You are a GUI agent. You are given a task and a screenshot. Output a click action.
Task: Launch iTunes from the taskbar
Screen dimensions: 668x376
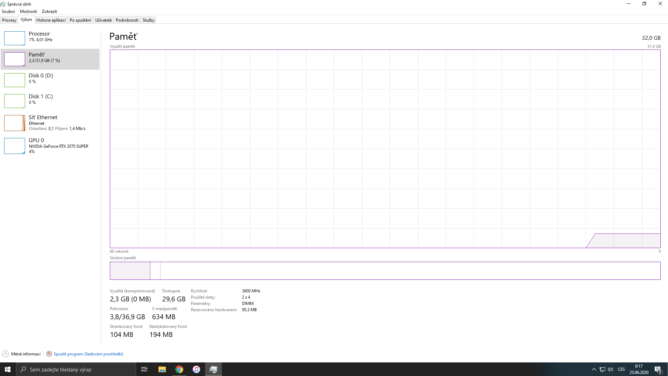(x=196, y=369)
